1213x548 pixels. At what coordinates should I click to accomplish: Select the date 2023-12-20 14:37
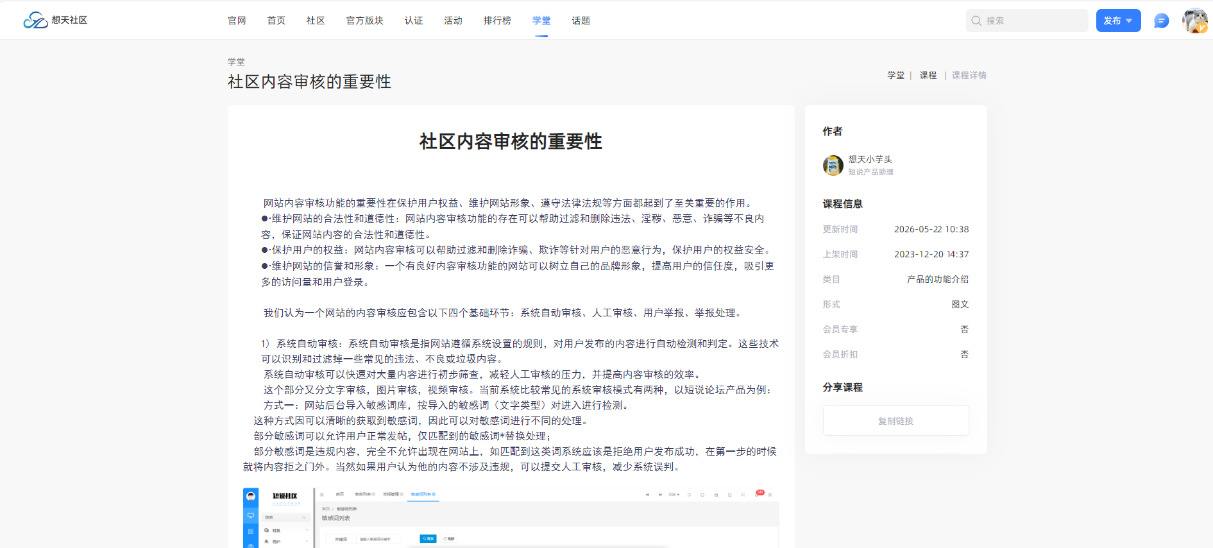(931, 254)
